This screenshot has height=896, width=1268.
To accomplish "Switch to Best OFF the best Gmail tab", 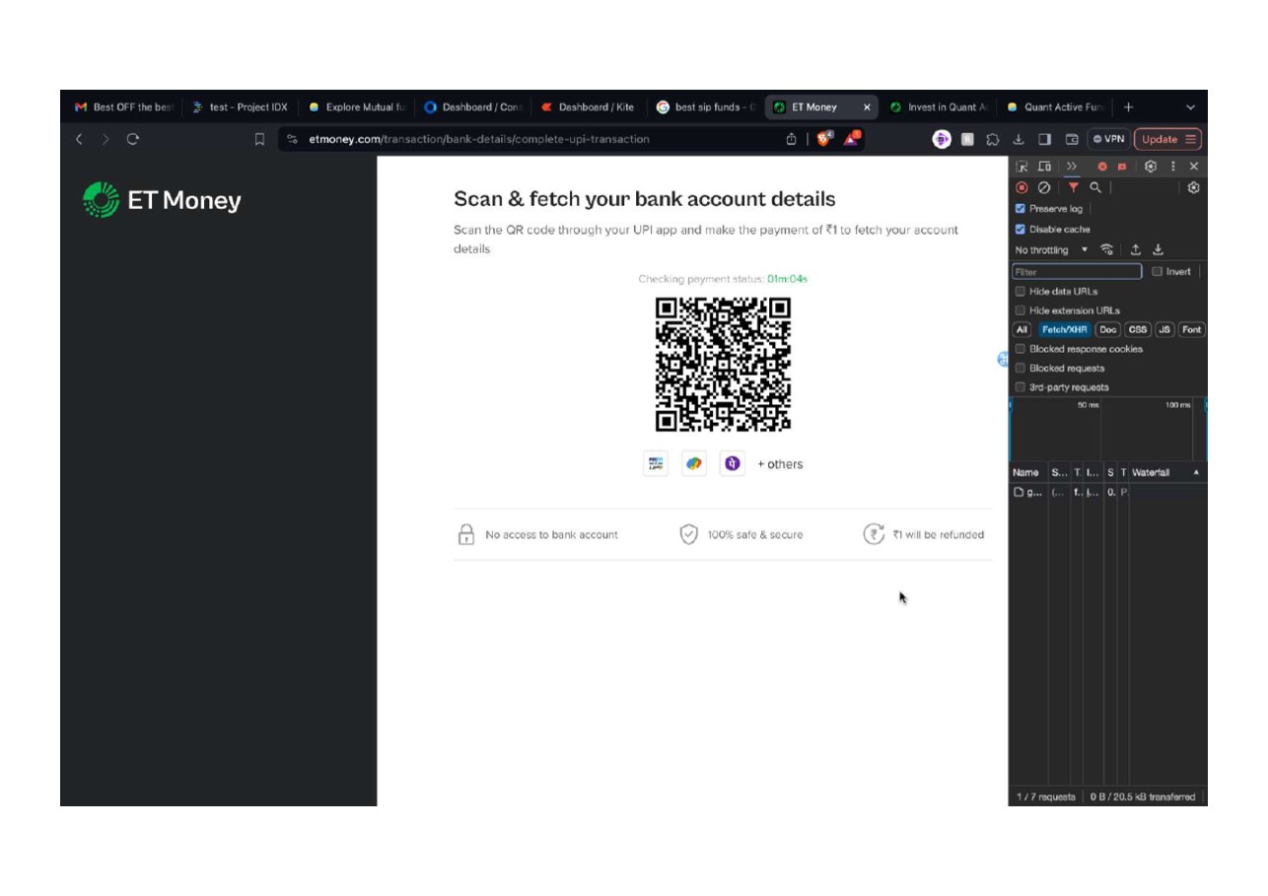I will tap(124, 107).
